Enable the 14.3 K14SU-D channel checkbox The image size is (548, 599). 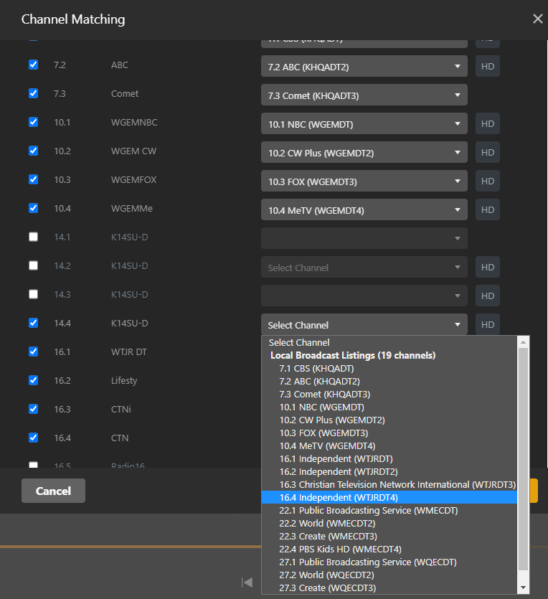(x=34, y=294)
